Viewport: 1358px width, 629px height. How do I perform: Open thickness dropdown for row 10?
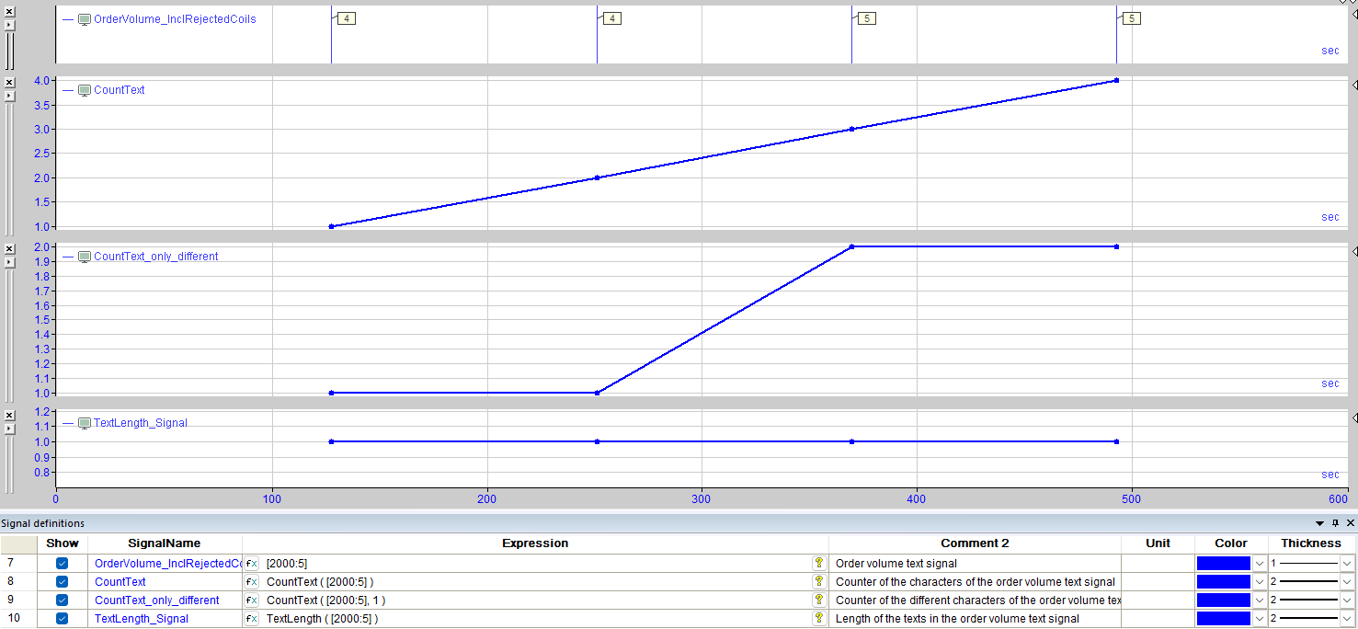[1347, 619]
